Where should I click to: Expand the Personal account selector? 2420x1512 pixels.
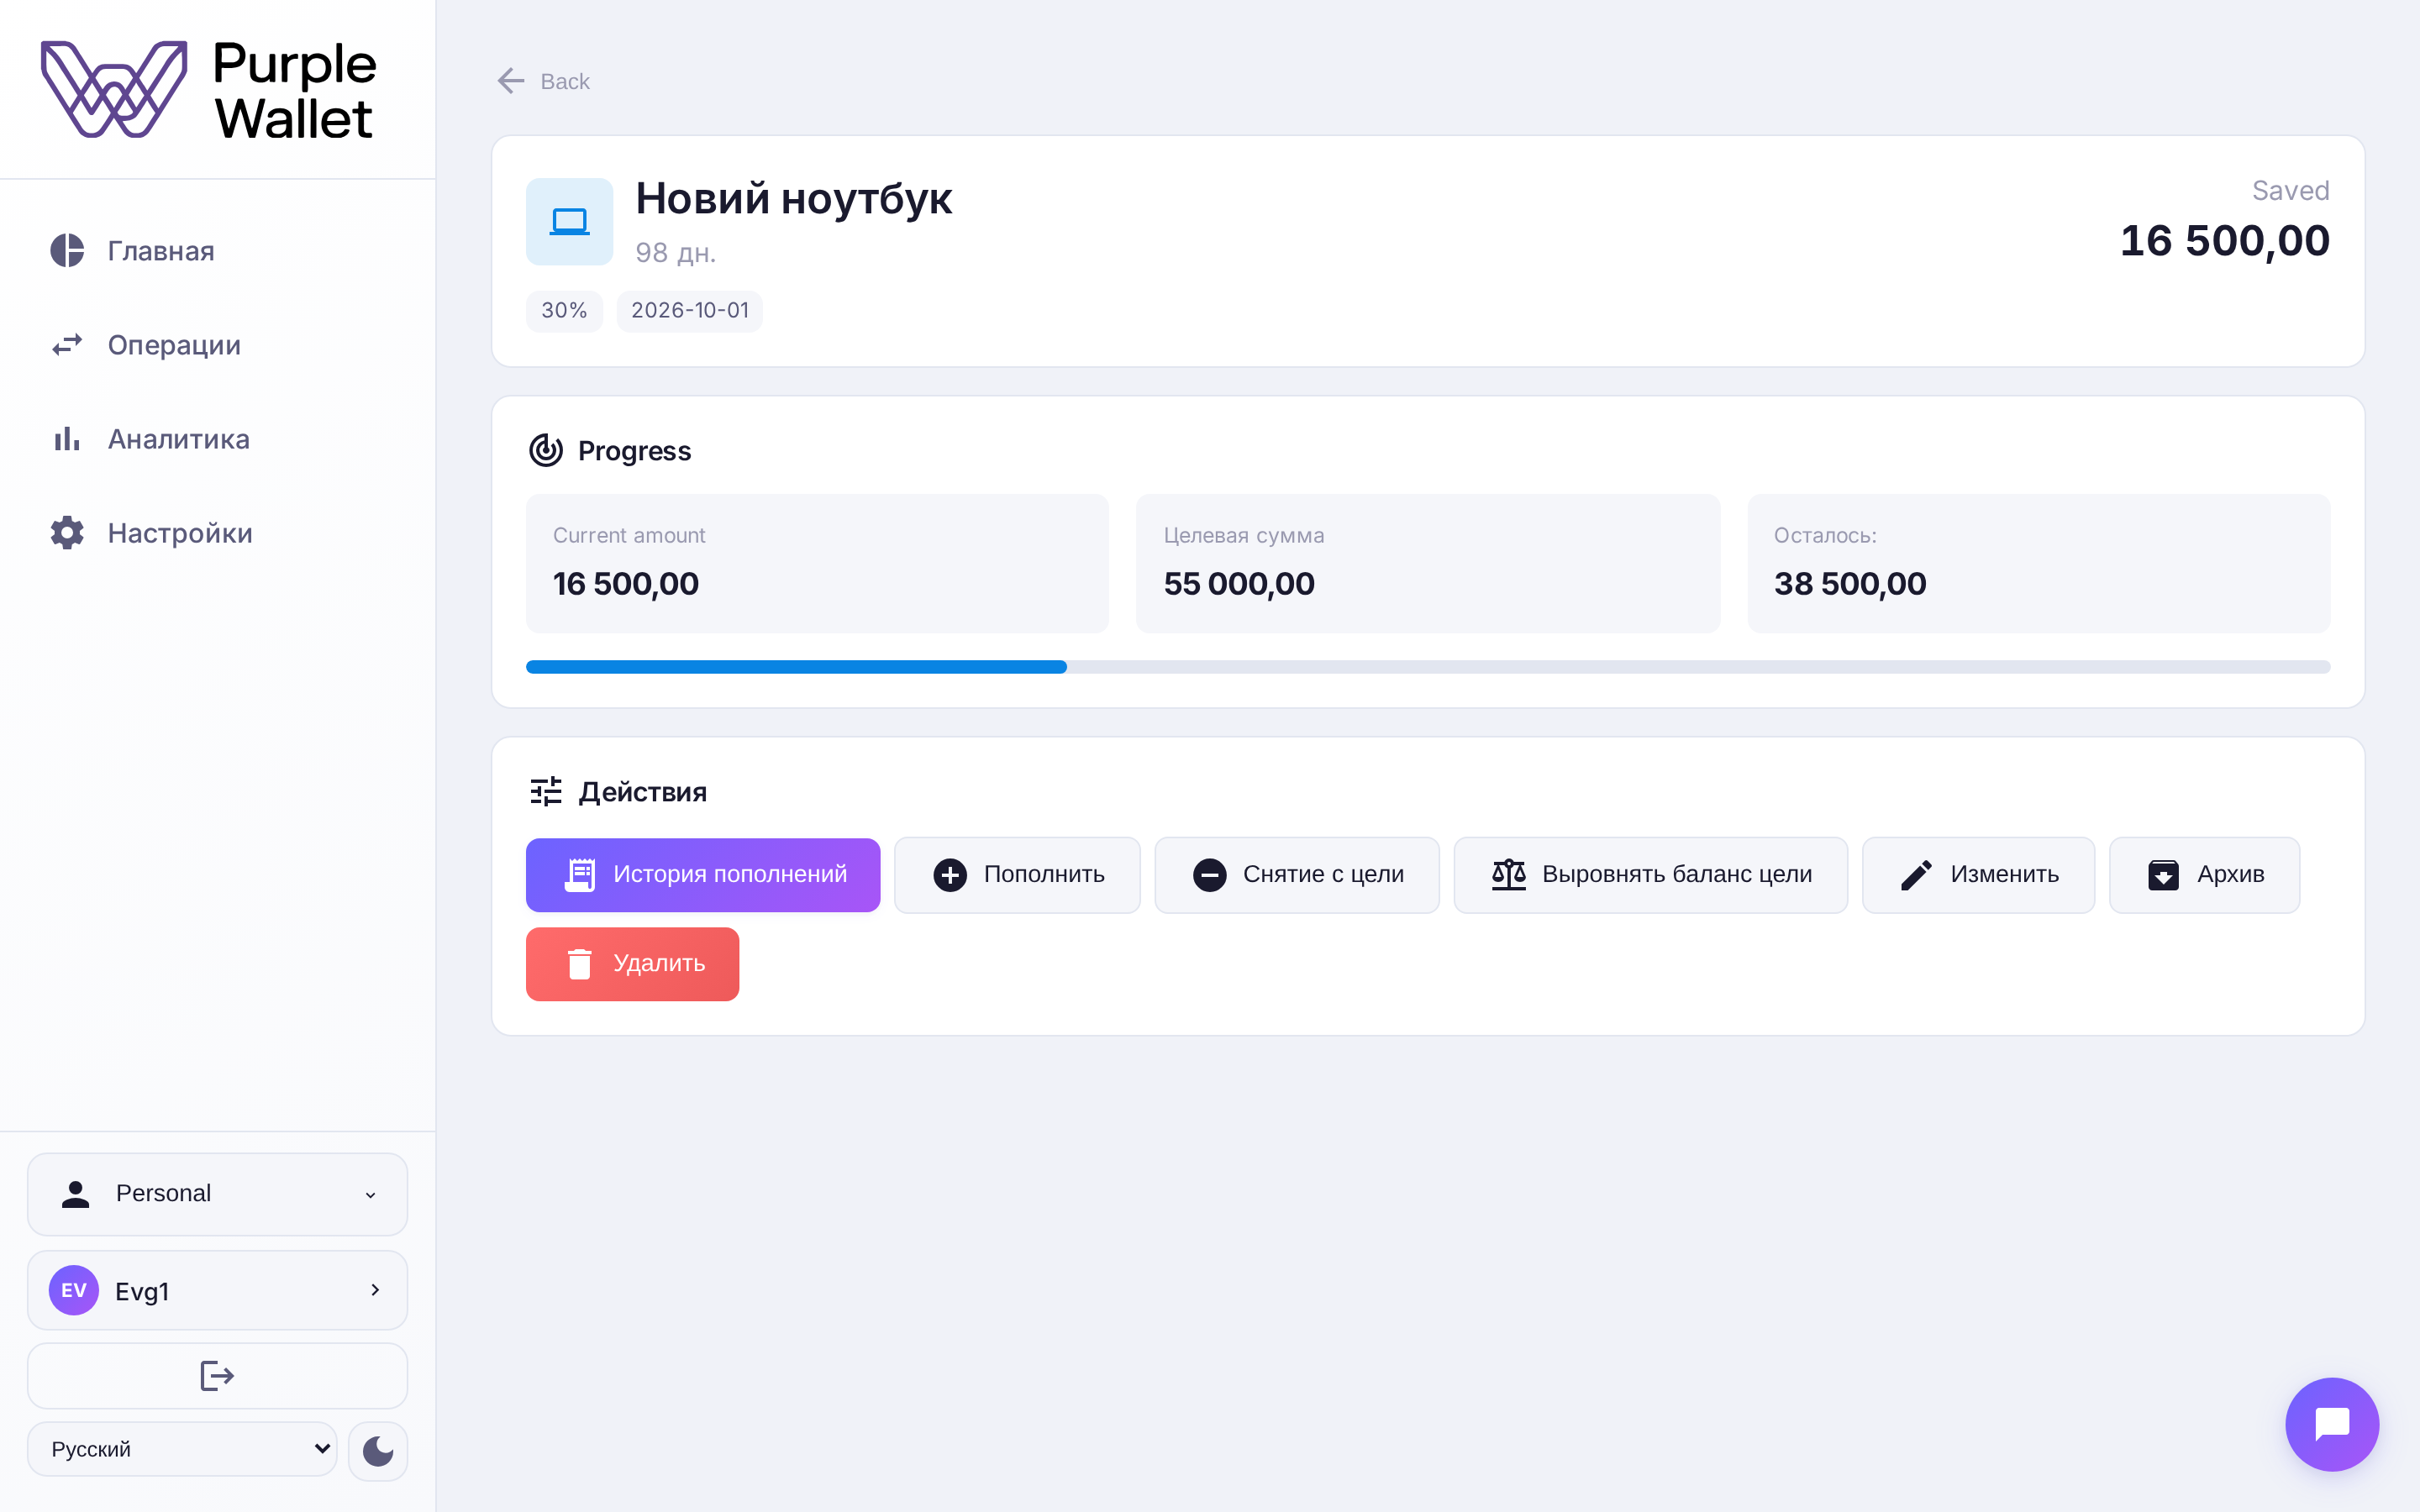point(217,1194)
